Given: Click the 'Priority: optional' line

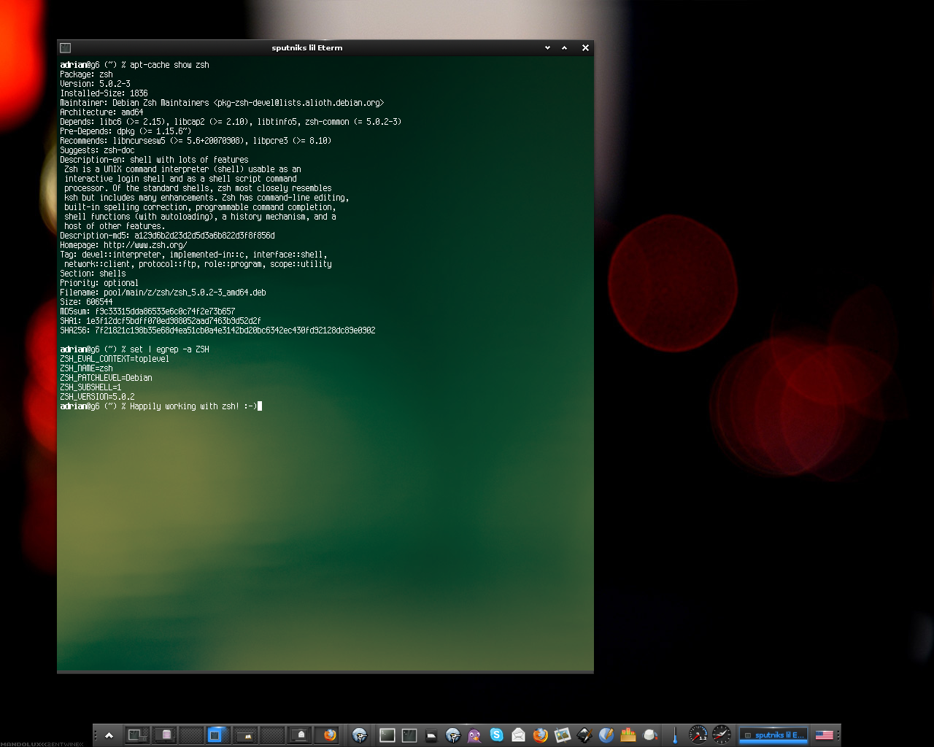Looking at the screenshot, I should [x=99, y=283].
